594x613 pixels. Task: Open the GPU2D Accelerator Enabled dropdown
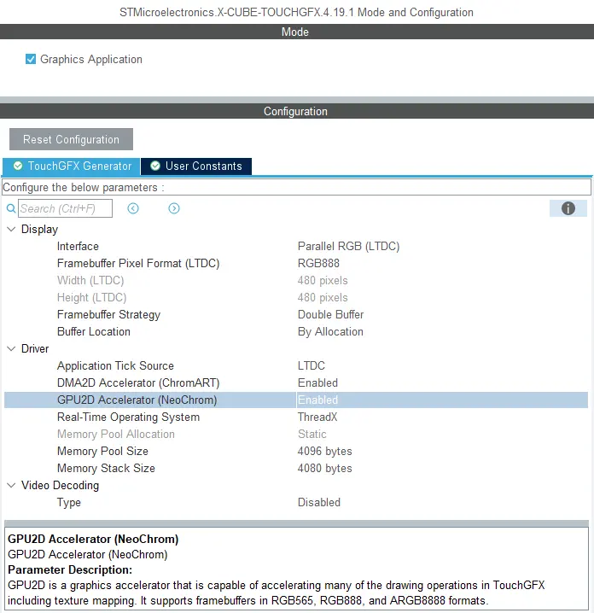click(x=440, y=400)
